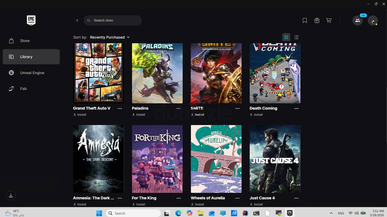Open Terminal from the taskbar
387x217 pixels.
(256, 213)
